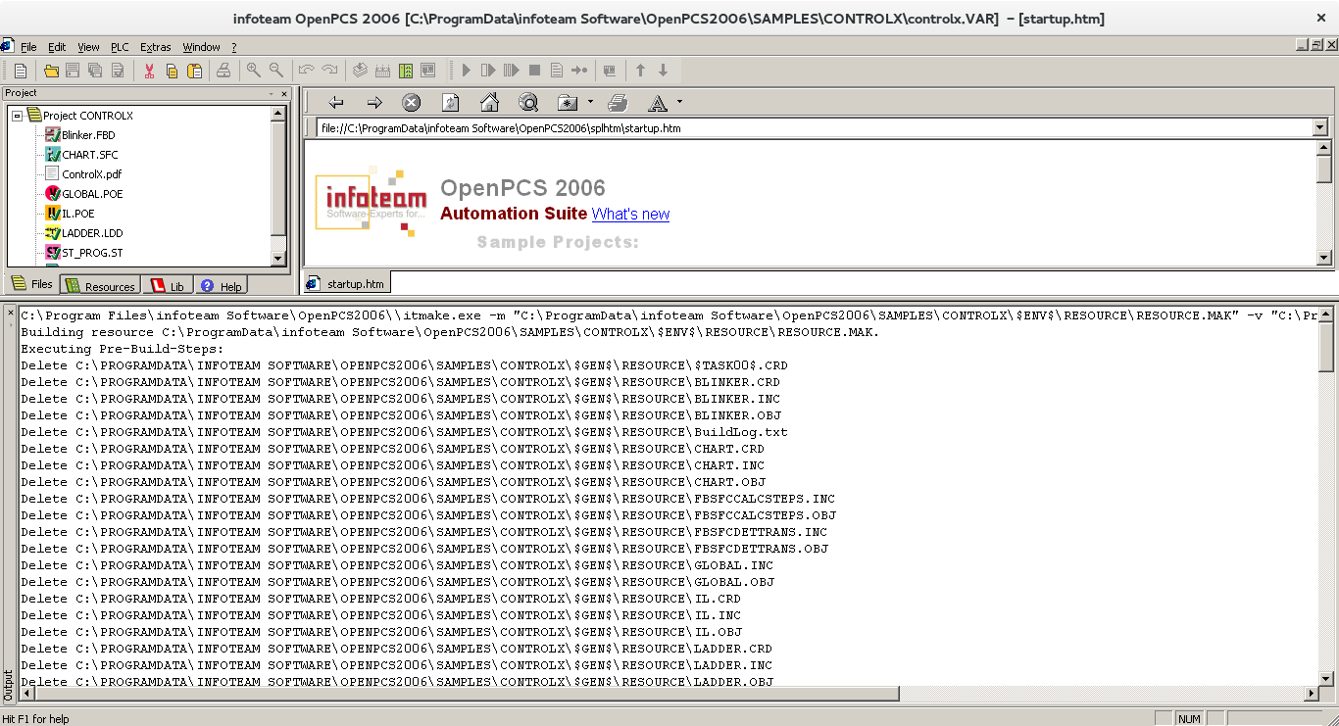Click the Paste clipboard icon
Viewport: 1339px width, 726px height.
[194, 71]
